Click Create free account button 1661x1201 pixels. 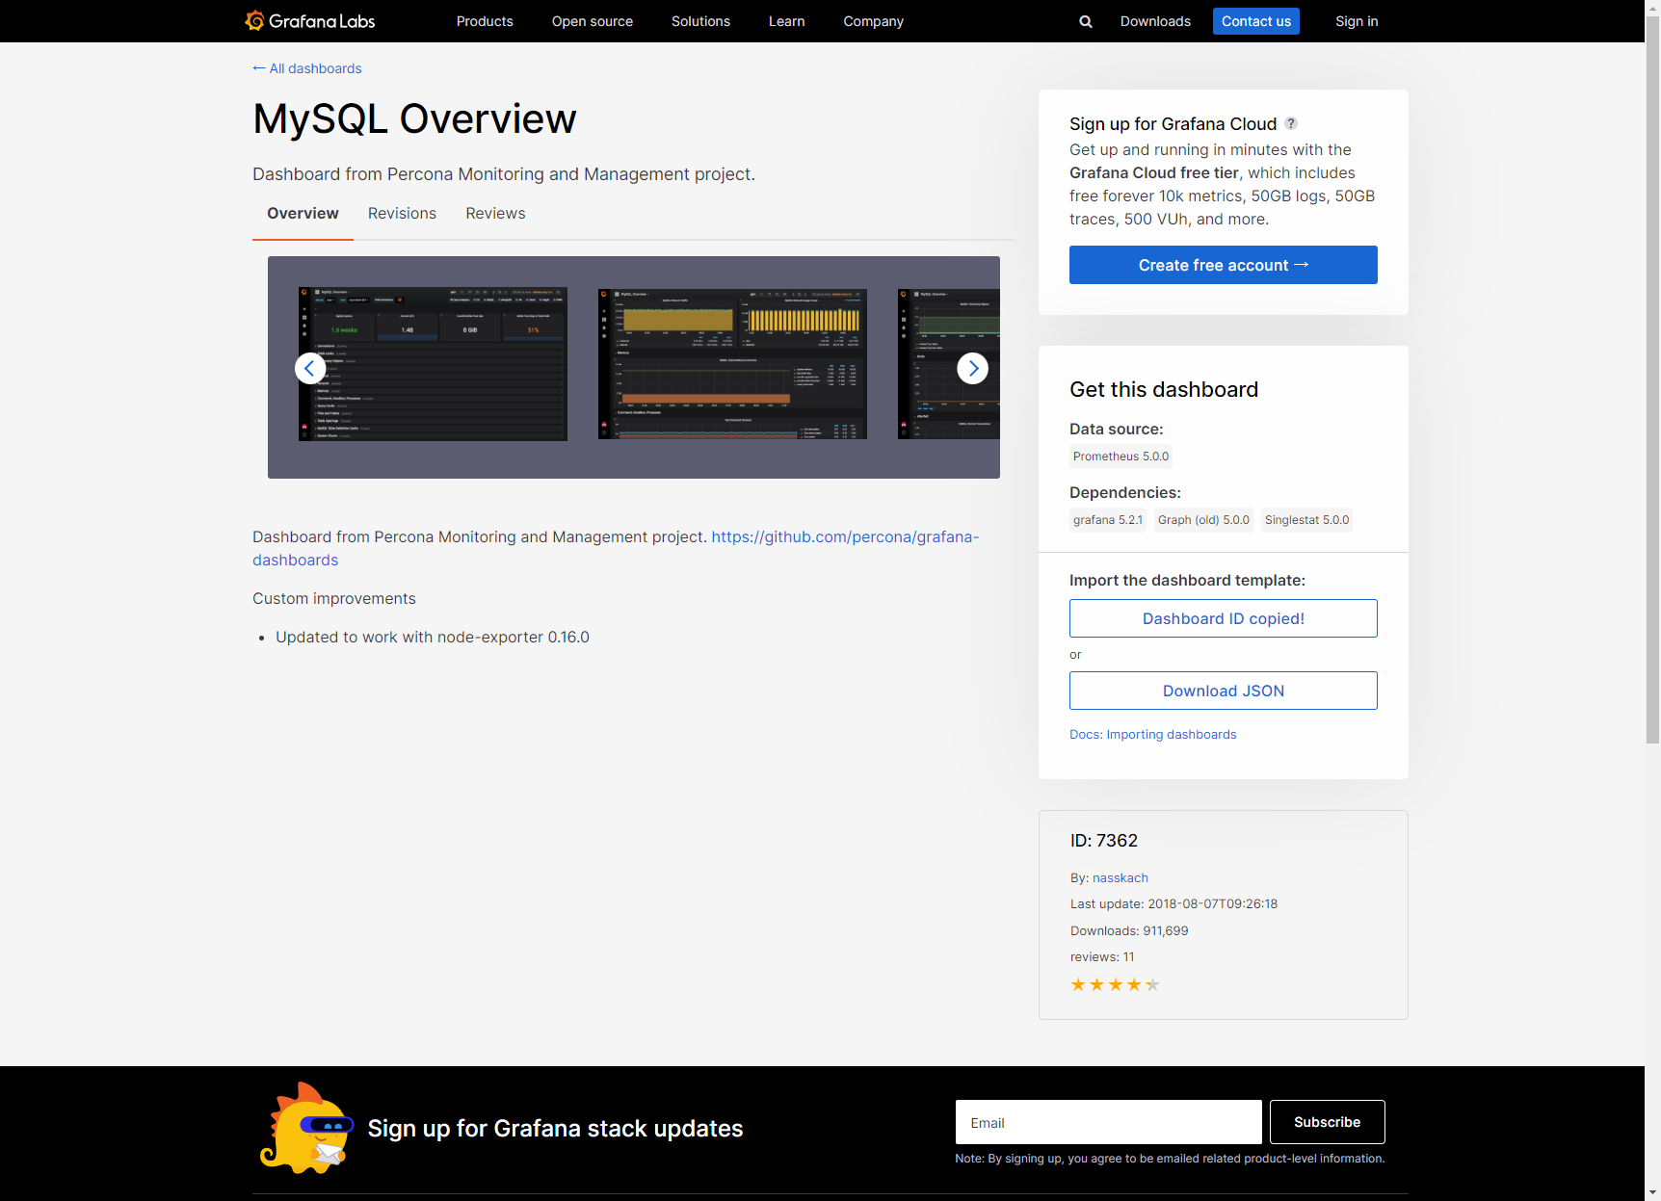pos(1224,265)
